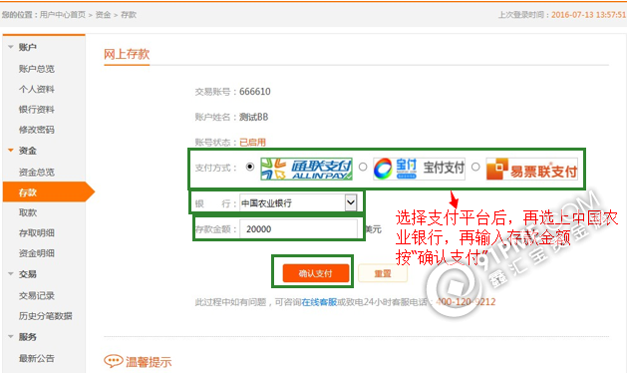This screenshot has width=627, height=373.
Task: Open 修改密码 in the sidebar
Action: point(37,130)
